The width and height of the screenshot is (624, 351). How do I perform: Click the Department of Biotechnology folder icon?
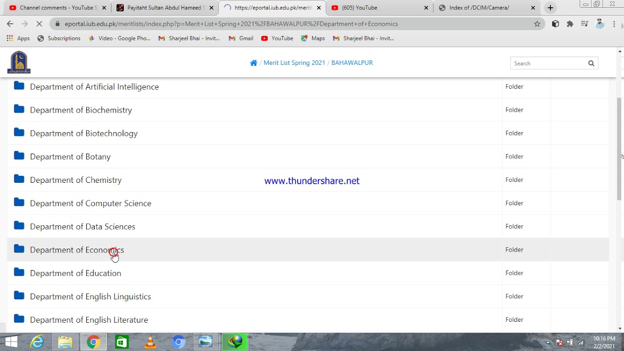click(x=19, y=133)
